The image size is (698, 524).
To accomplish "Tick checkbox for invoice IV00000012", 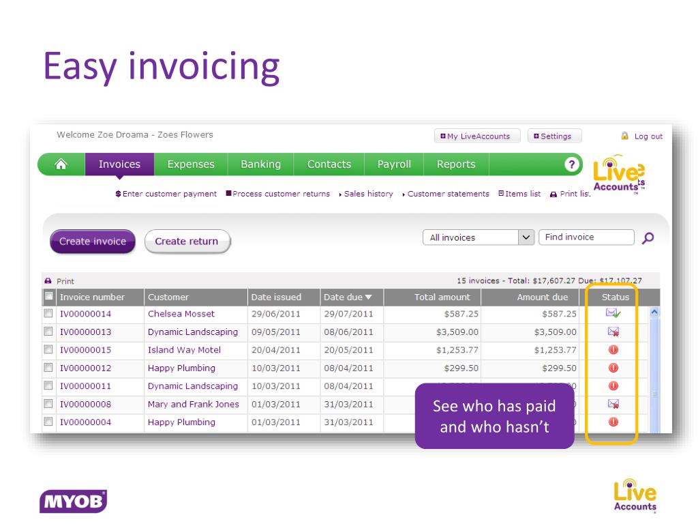I will (x=48, y=368).
